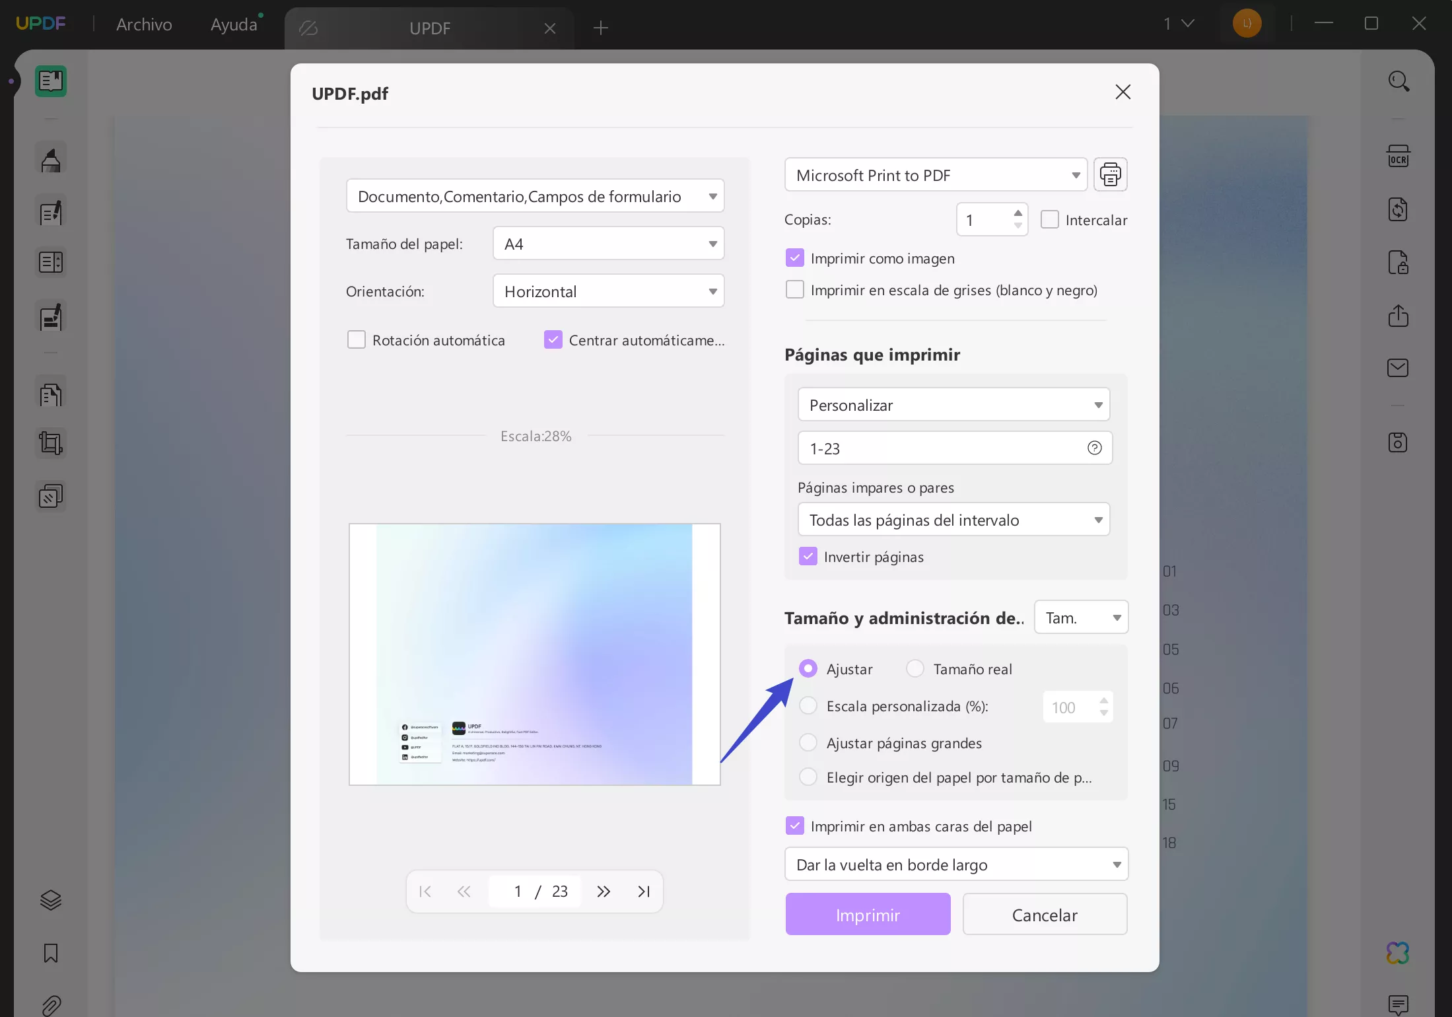This screenshot has width=1452, height=1017.
Task: Uncheck Invertir páginas
Action: tap(808, 557)
